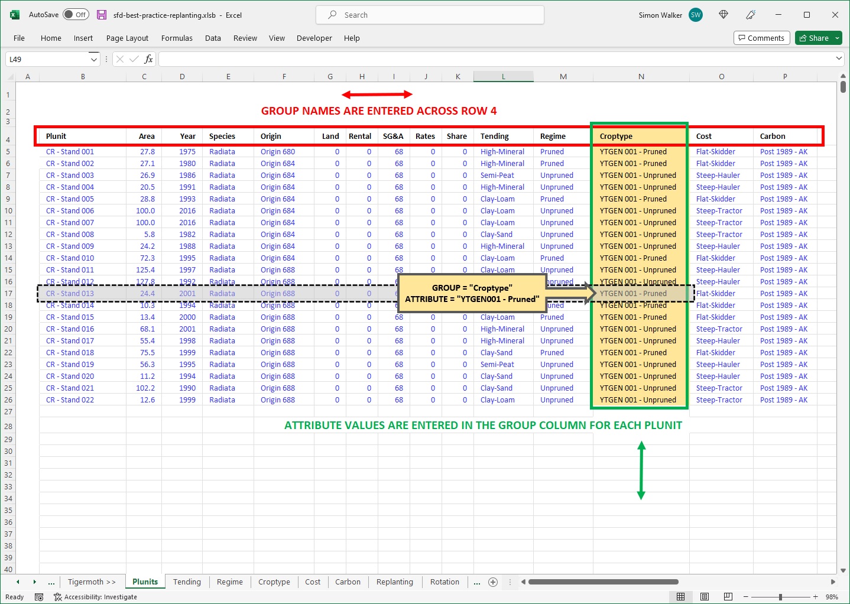Click the pen coming-soon icon

[x=751, y=15]
